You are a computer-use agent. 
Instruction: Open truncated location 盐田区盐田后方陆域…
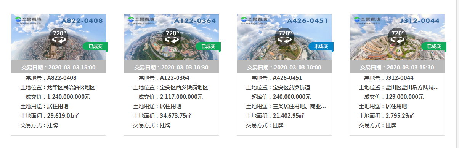coord(412,87)
